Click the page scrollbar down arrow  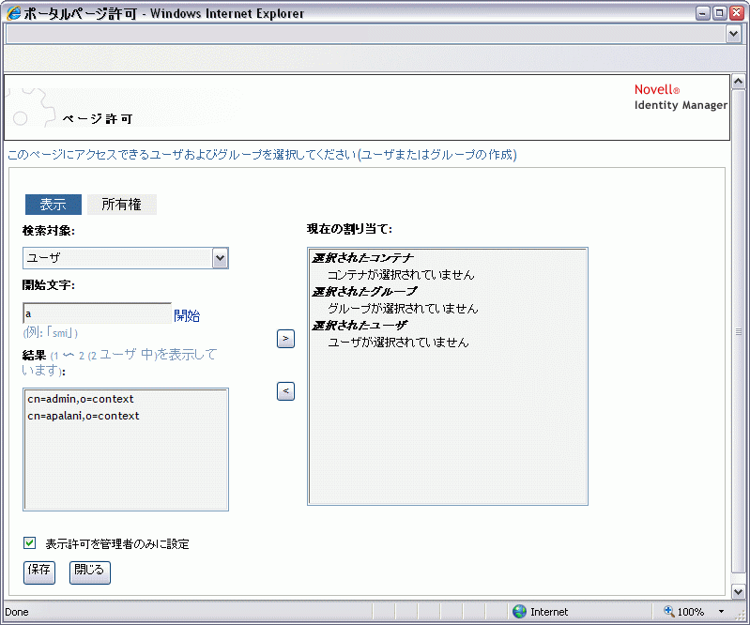coord(738,591)
